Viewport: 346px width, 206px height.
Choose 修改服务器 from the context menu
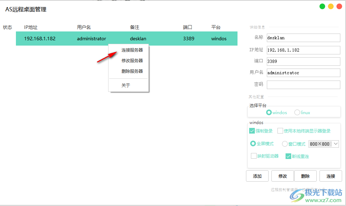click(x=132, y=61)
